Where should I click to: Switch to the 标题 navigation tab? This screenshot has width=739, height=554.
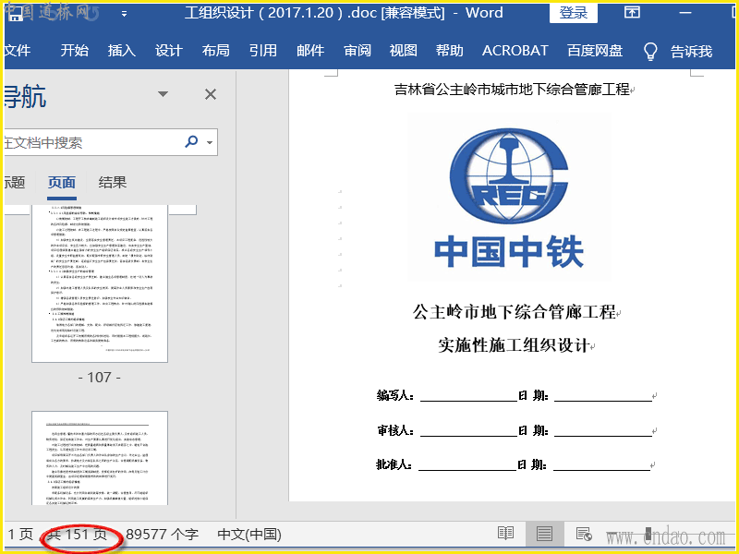(x=14, y=182)
